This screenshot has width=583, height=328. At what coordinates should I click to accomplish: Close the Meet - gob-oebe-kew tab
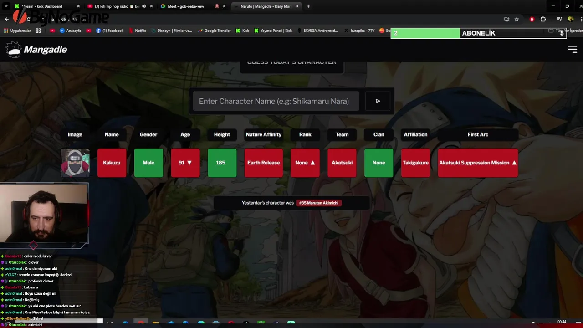point(224,6)
